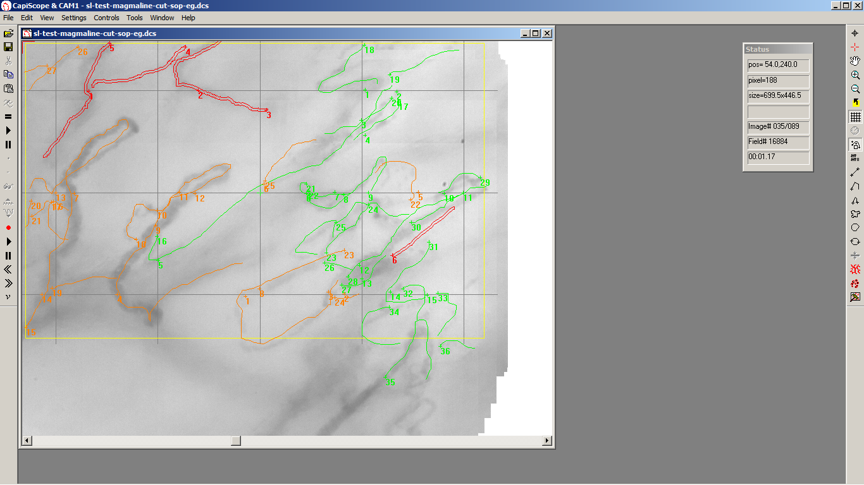Select the zoom out magnifier tool
The image size is (864, 485).
coord(855,88)
